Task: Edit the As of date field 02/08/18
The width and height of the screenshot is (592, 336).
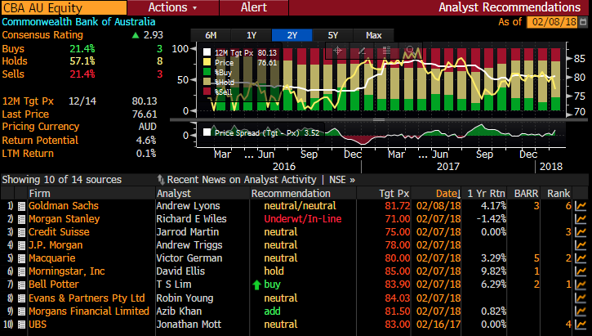Action: point(554,22)
